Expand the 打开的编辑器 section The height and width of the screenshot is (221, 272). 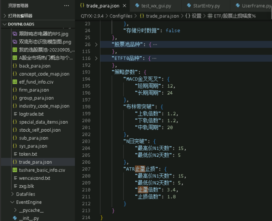click(20, 16)
